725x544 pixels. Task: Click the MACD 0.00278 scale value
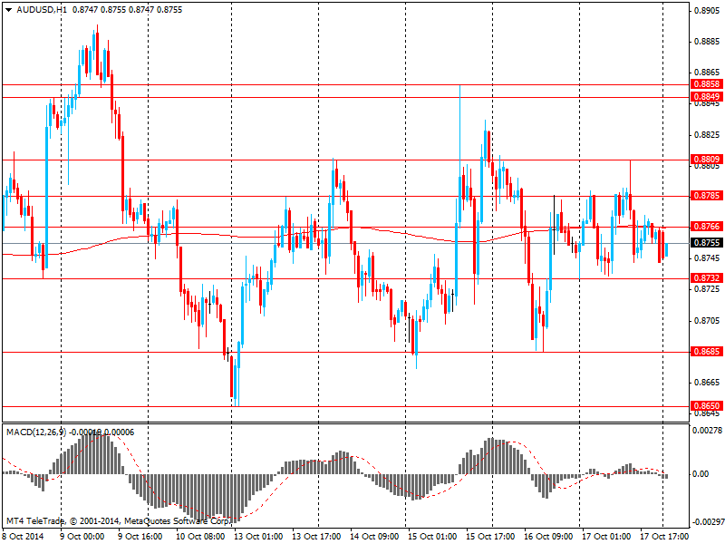pos(707,430)
